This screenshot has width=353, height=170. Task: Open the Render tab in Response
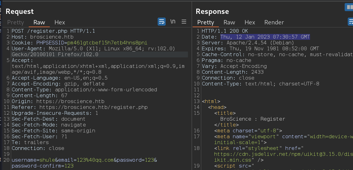point(274,22)
